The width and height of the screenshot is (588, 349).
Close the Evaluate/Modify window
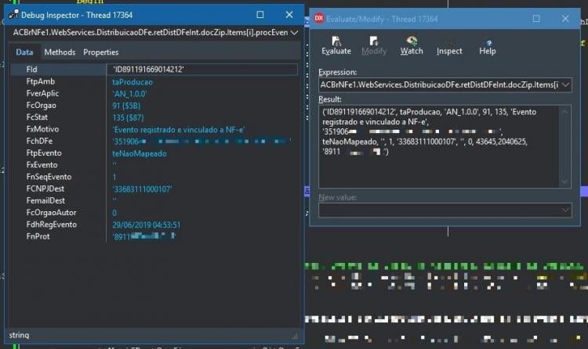click(565, 18)
